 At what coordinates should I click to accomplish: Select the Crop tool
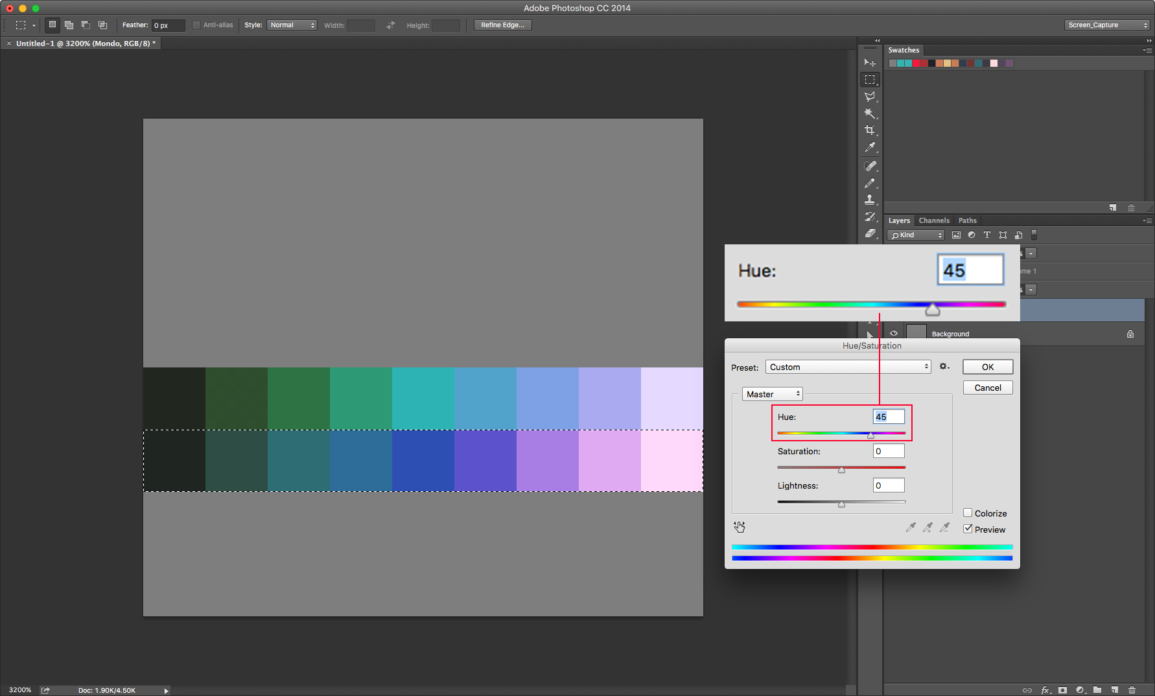click(870, 130)
